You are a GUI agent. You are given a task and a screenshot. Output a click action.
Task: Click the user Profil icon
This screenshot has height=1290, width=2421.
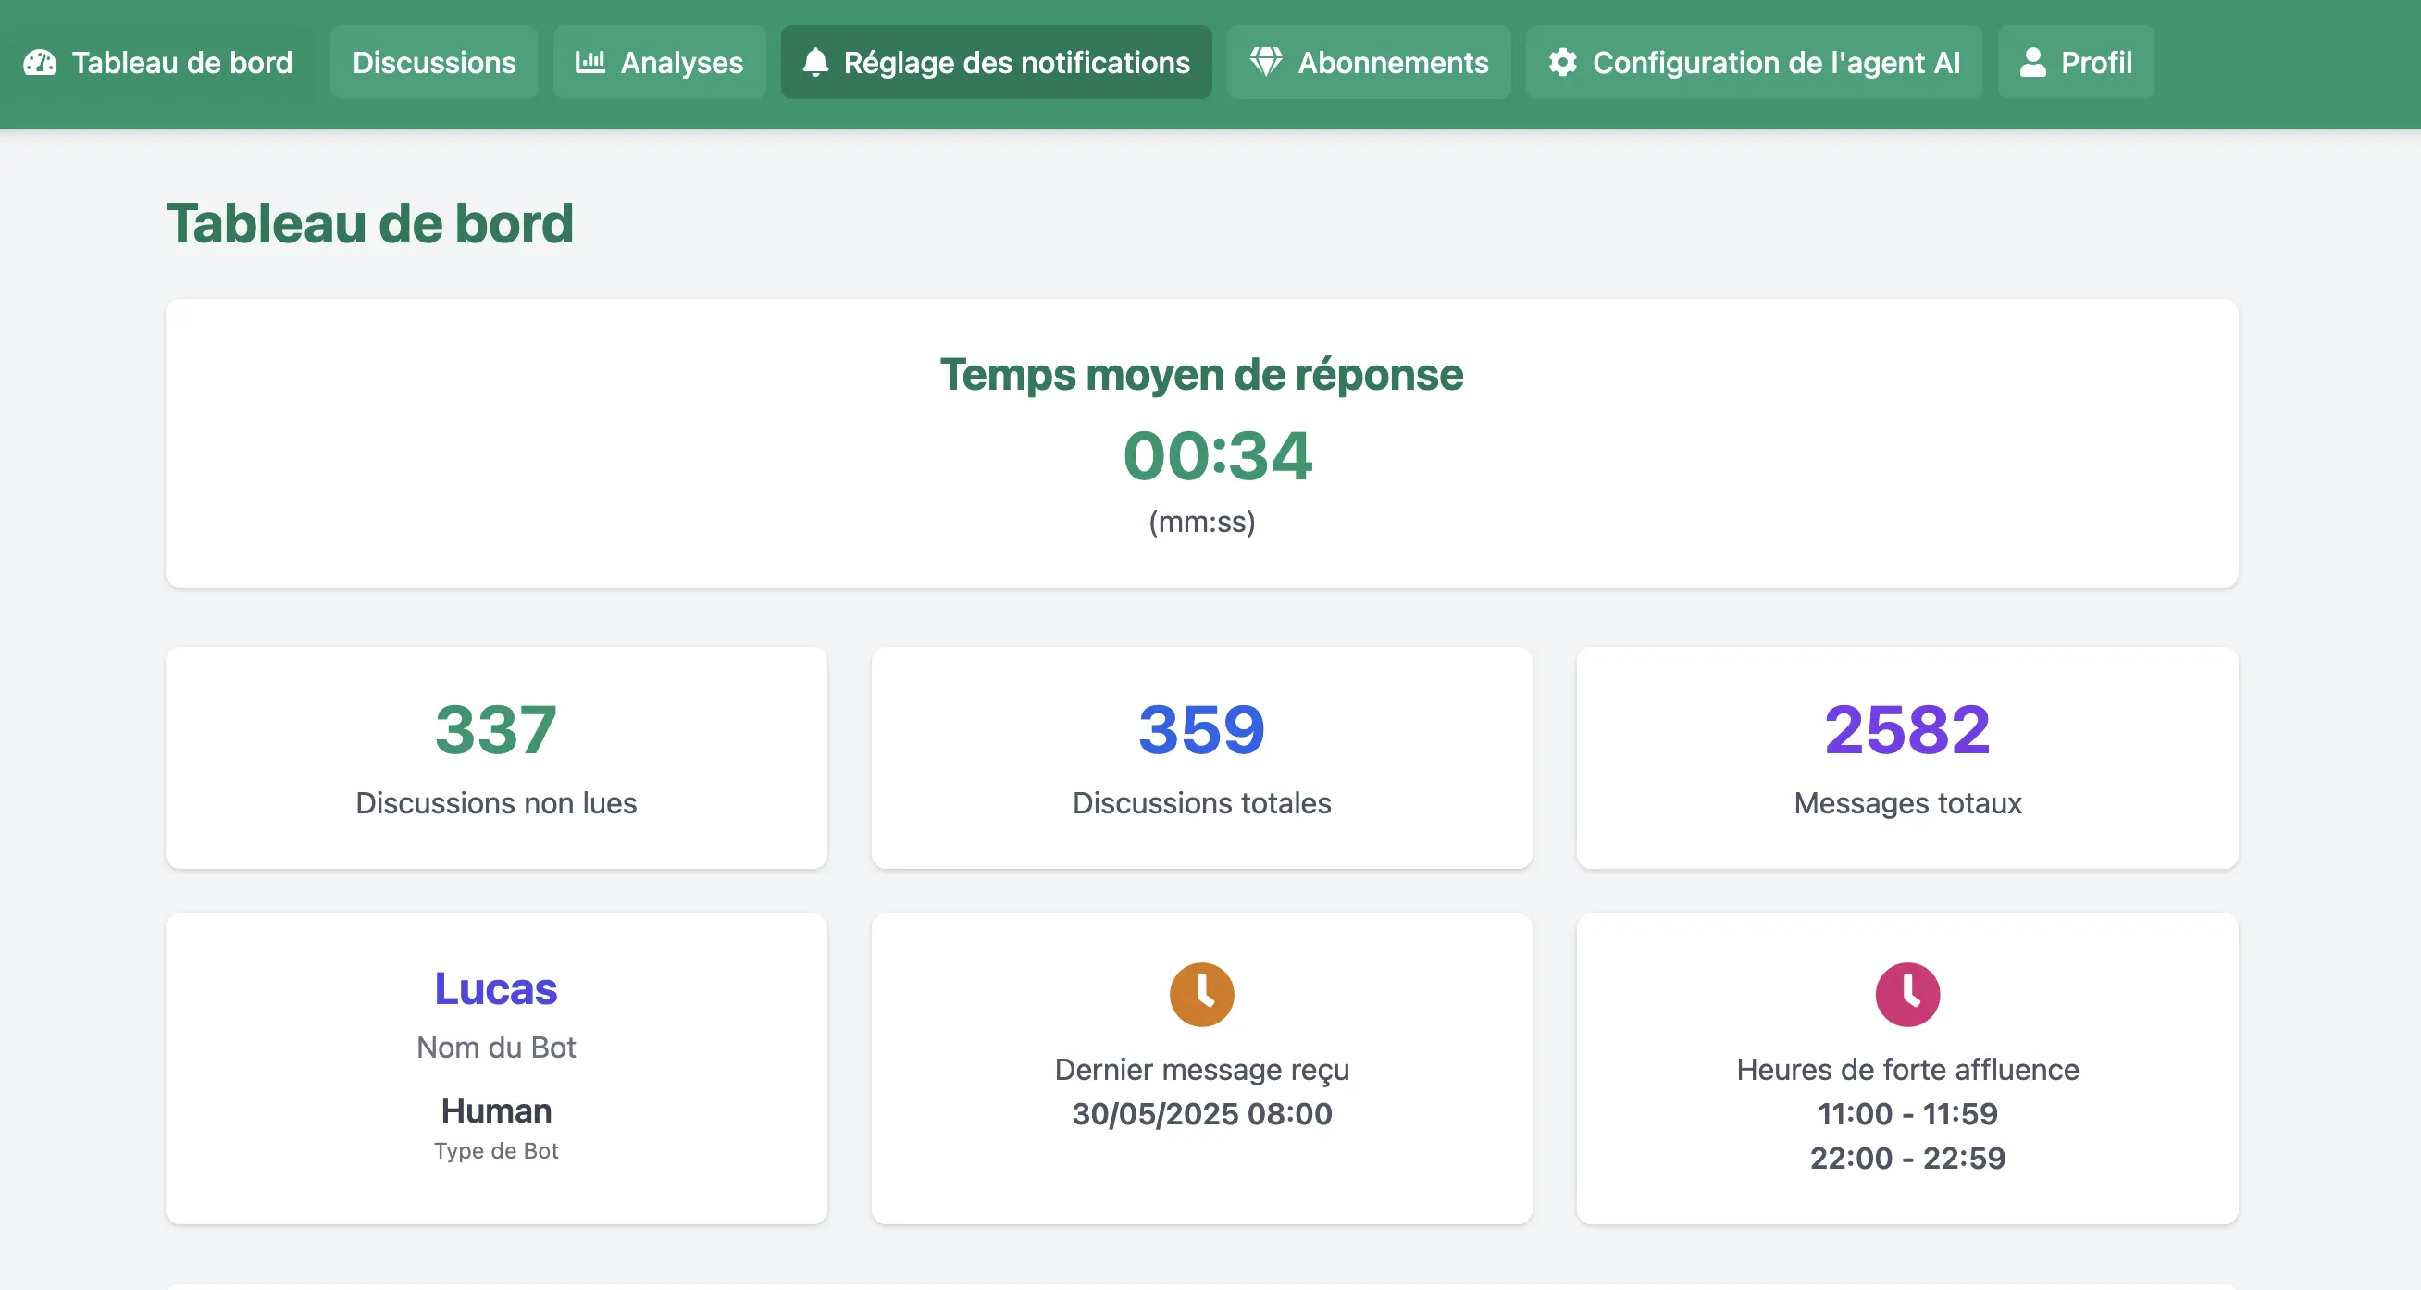tap(2032, 63)
